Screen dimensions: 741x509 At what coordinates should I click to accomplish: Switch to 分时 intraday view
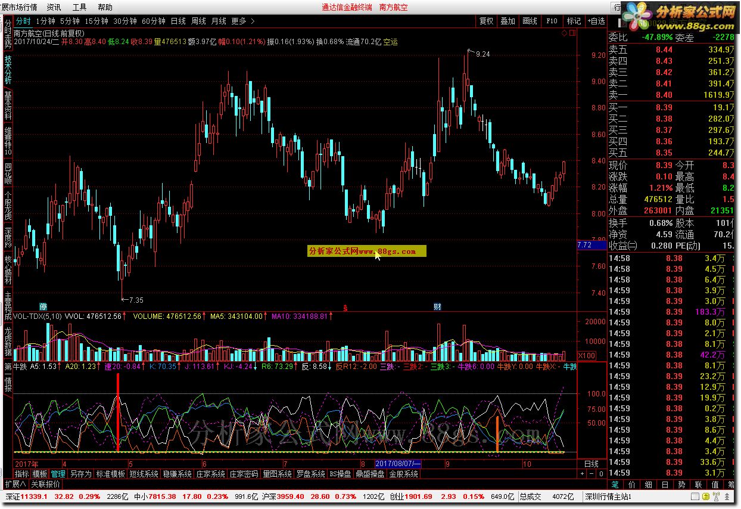coord(23,21)
